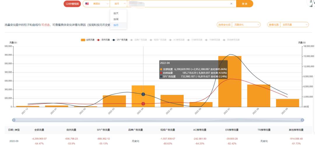Click the TR推荐流量 table column header
315x148 pixels.
pos(264,130)
